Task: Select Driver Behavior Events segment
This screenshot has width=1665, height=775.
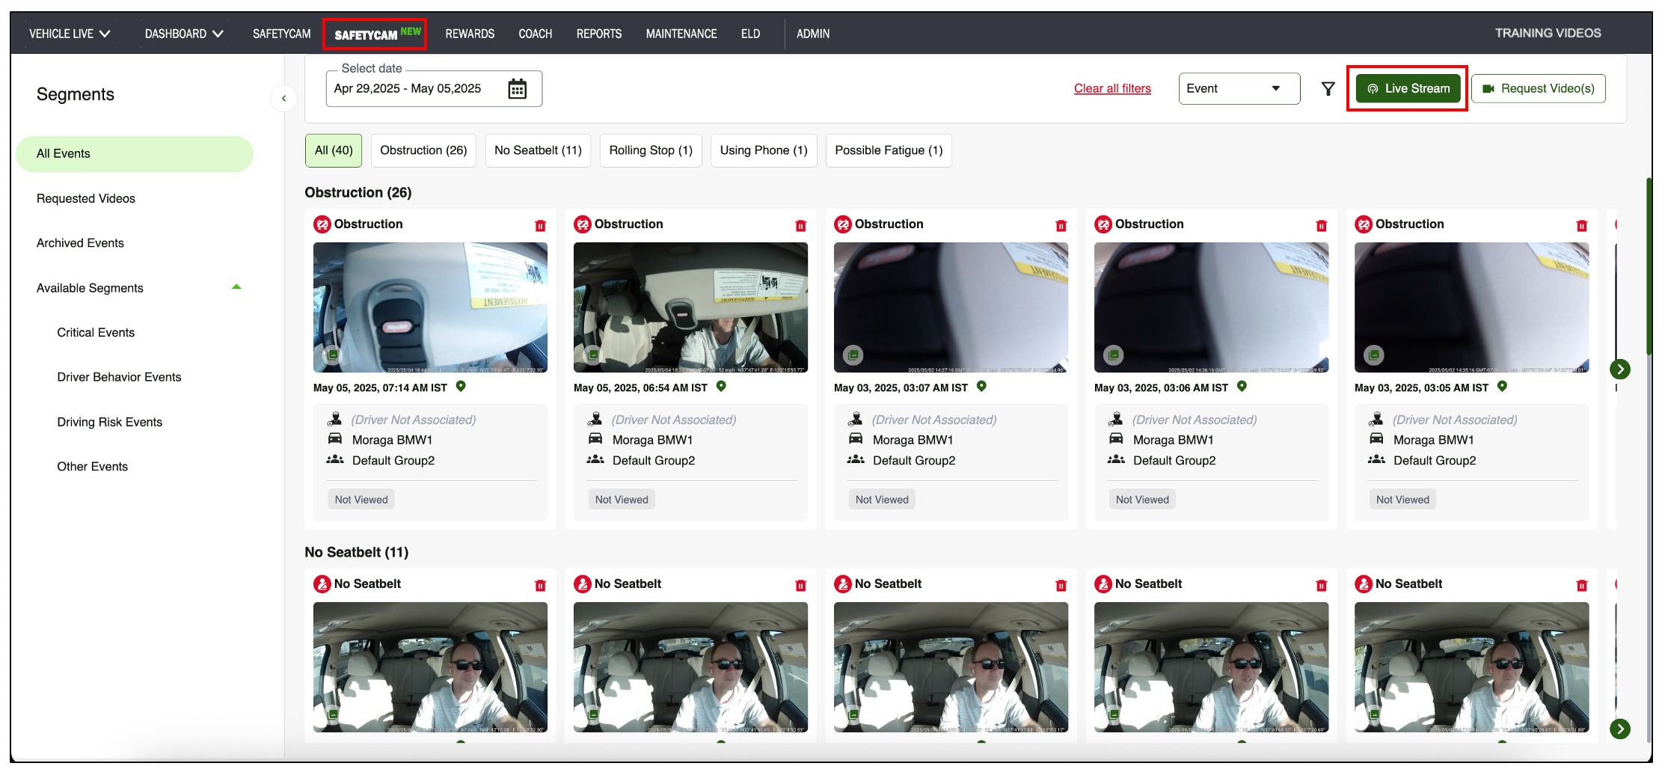Action: tap(119, 377)
